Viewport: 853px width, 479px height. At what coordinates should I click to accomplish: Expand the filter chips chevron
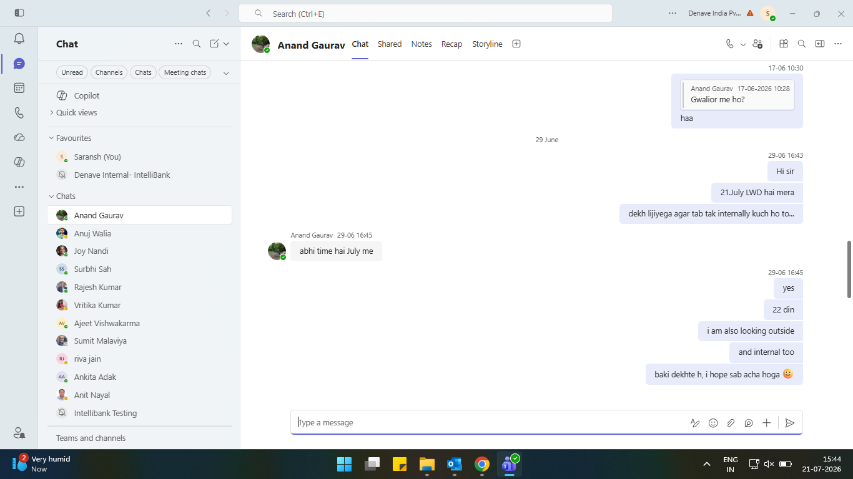click(226, 72)
